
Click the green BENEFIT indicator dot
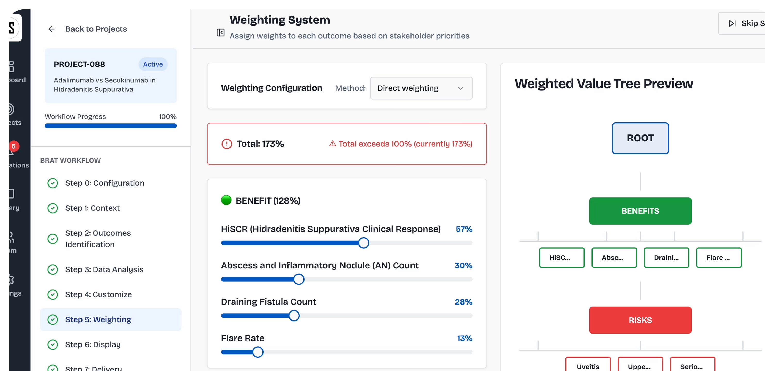tap(226, 200)
